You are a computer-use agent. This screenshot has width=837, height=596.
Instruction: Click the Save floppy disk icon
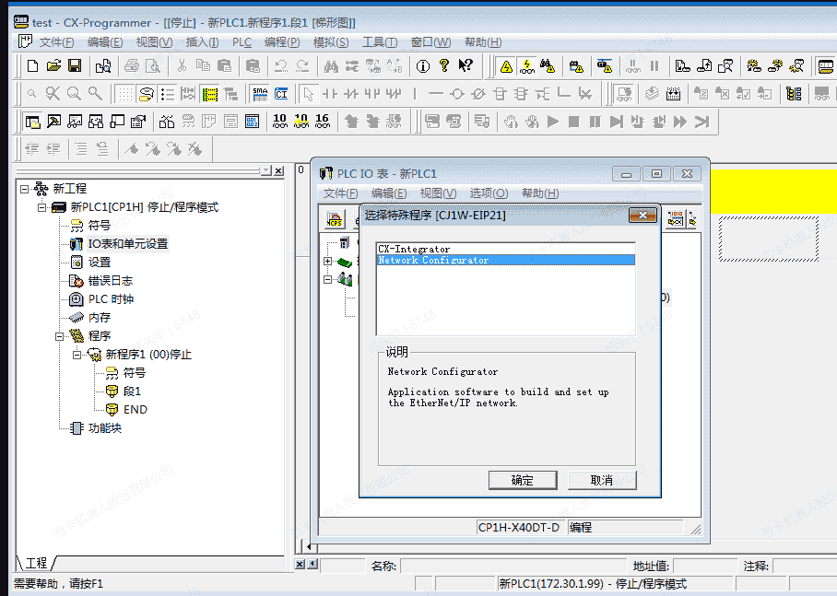[x=75, y=65]
